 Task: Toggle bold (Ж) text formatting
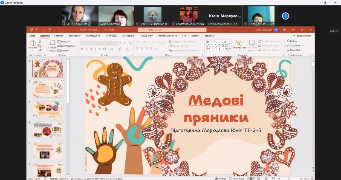tap(82, 49)
